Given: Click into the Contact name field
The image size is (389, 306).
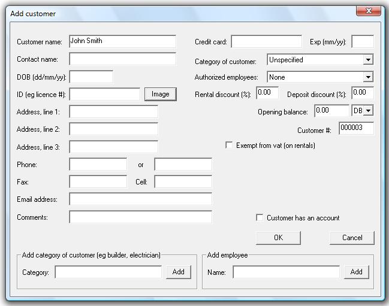Looking at the screenshot, I should 122,59.
